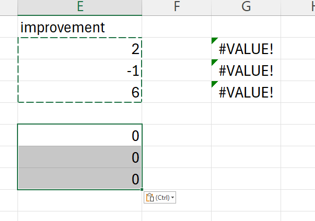Select the cell with value 6

point(80,92)
